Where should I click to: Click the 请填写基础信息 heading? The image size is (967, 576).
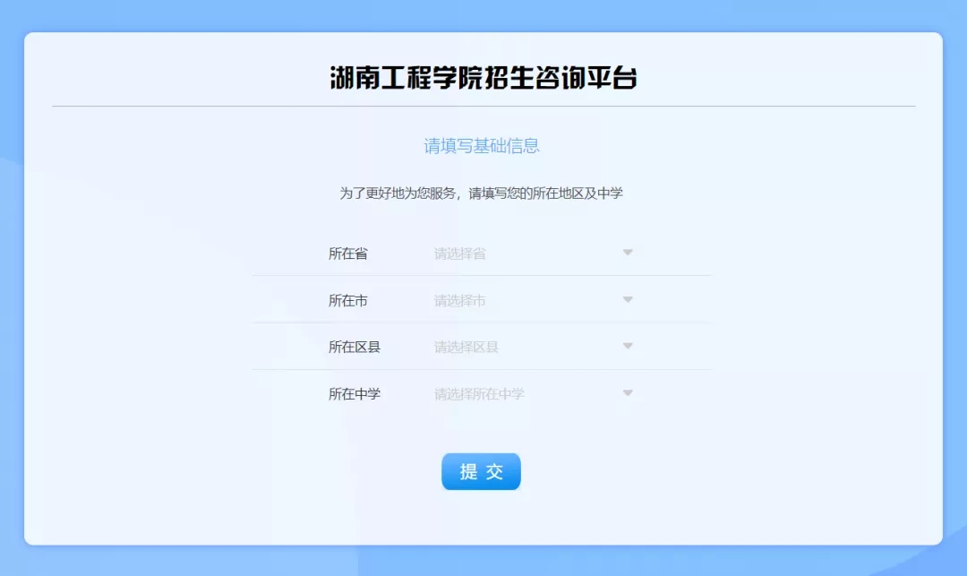point(482,146)
